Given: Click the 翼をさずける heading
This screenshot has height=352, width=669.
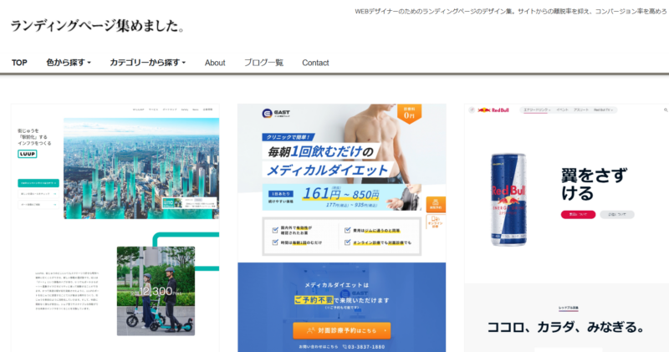Looking at the screenshot, I should point(594,184).
